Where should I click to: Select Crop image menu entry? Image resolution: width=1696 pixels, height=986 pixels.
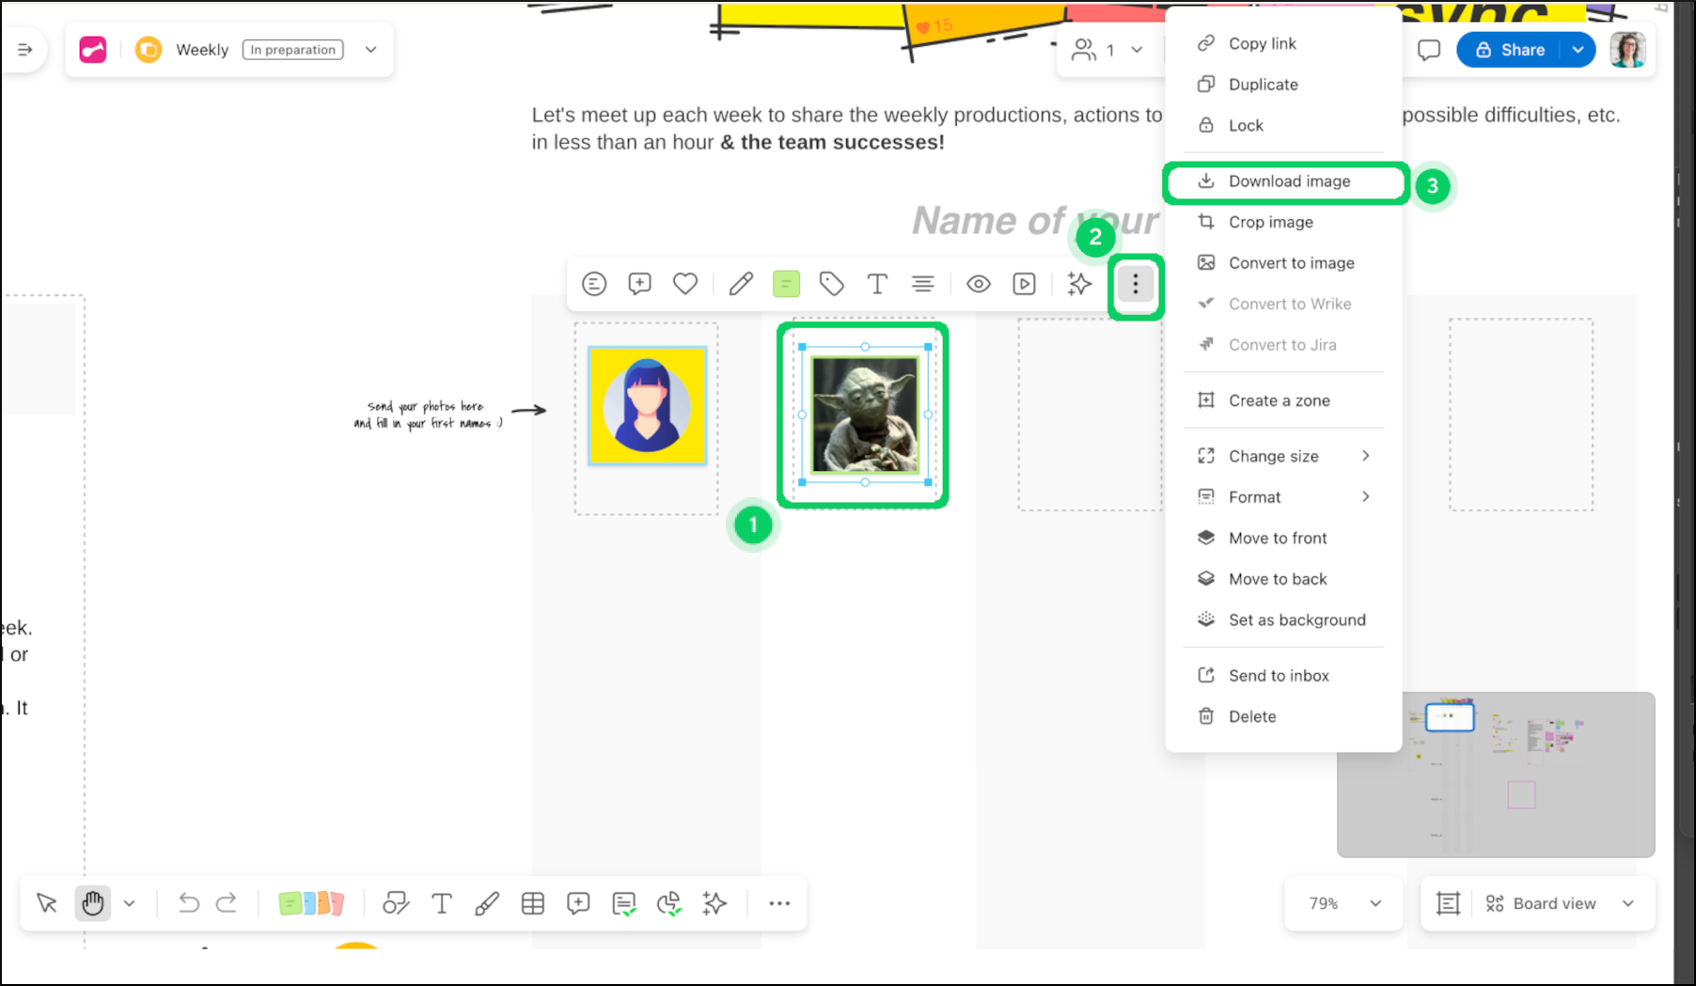[x=1270, y=222]
